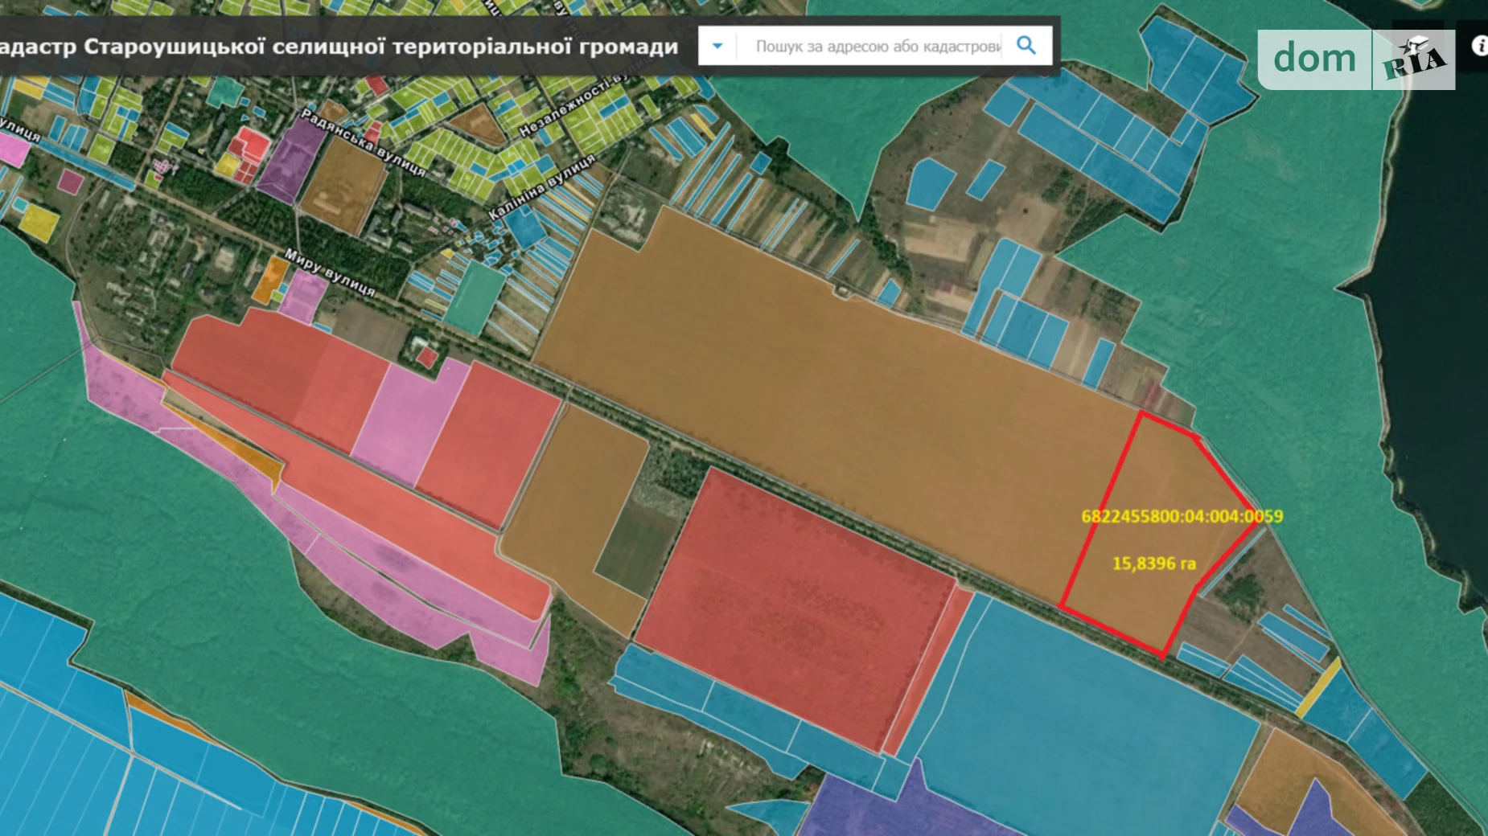Click the Калініна вулиця street label
Viewport: 1488px width, 836px height.
[541, 187]
